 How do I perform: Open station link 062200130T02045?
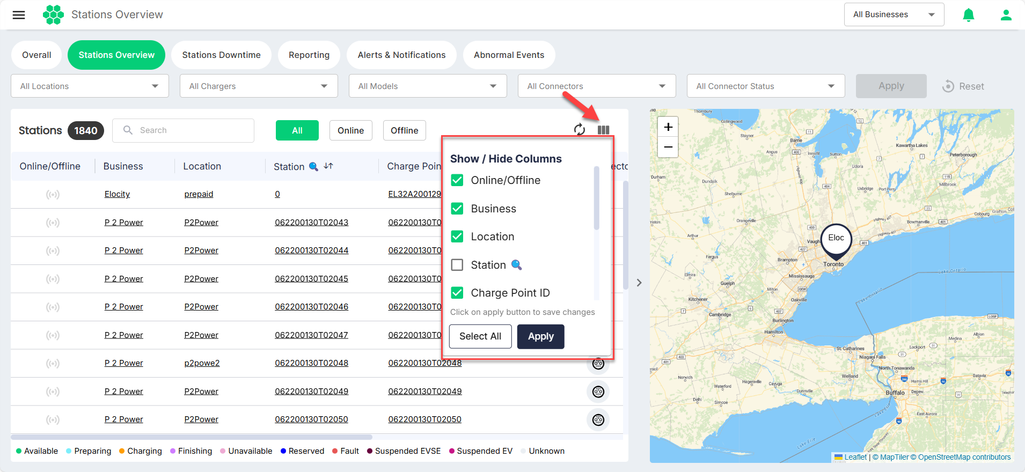311,279
